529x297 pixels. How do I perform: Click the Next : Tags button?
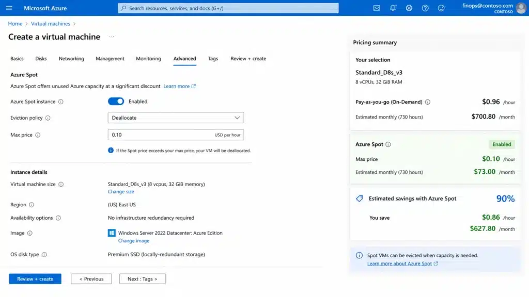[143, 279]
